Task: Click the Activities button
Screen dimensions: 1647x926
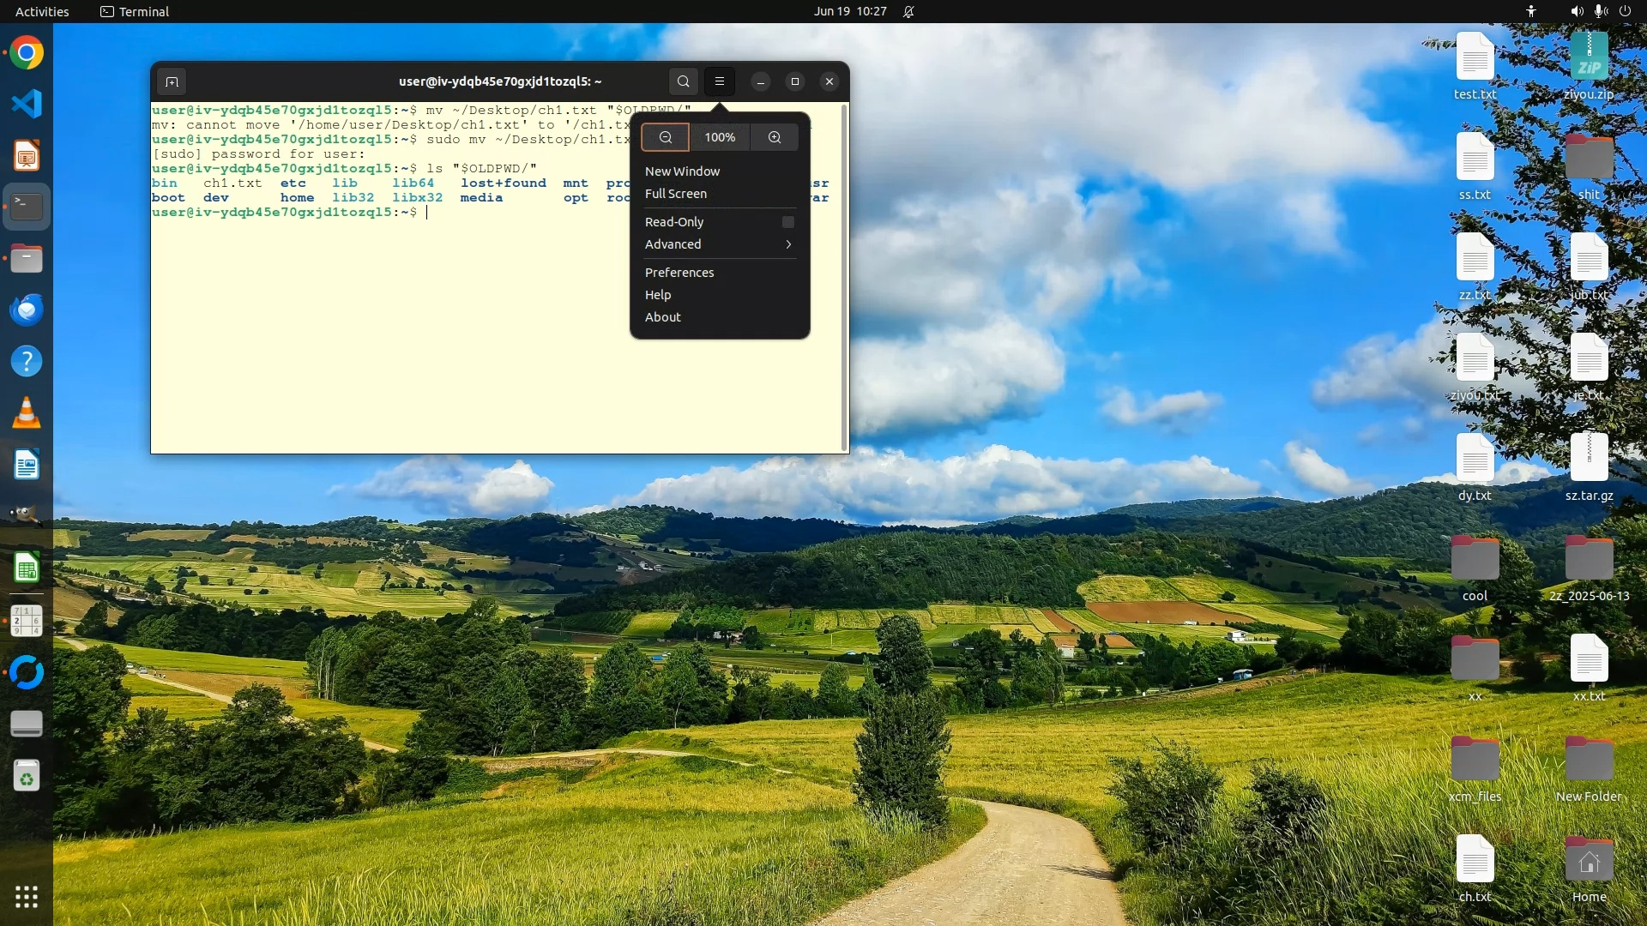Action: 42,12
